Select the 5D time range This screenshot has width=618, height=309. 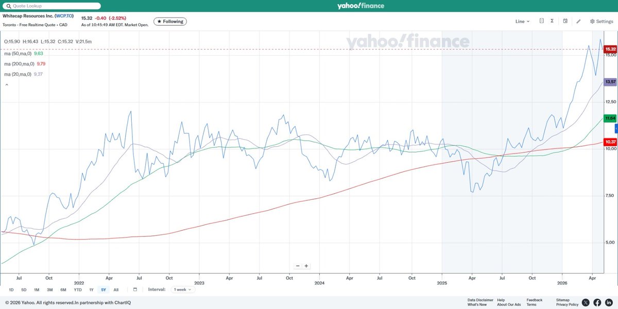[24, 289]
